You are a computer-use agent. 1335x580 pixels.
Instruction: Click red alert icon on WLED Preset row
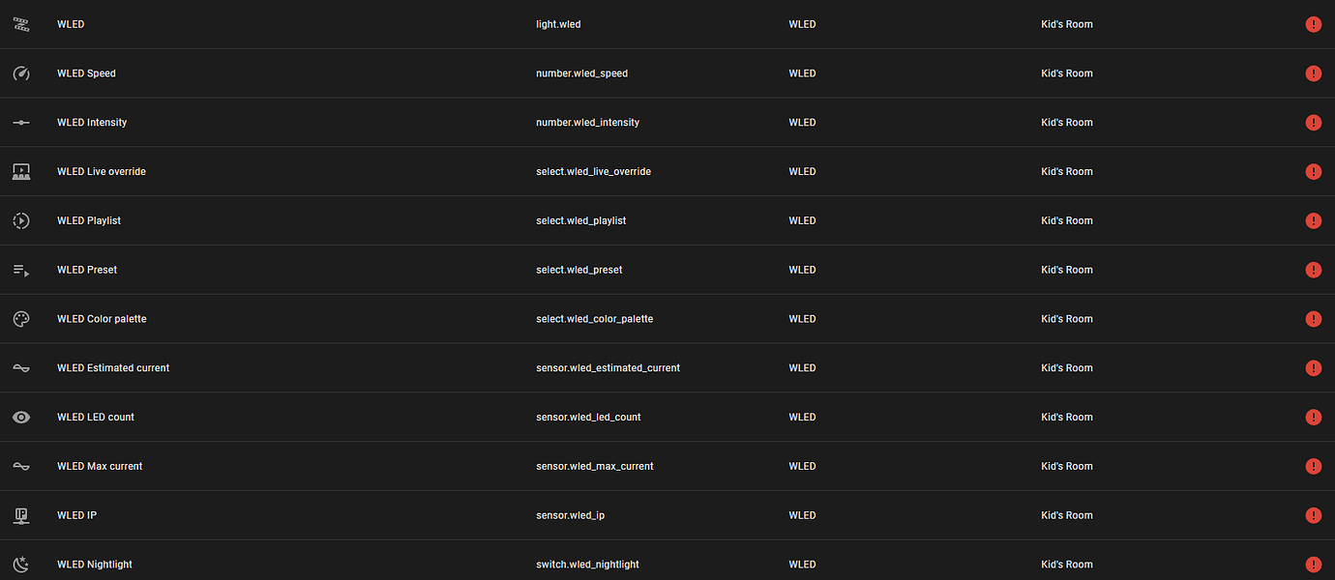(1313, 270)
